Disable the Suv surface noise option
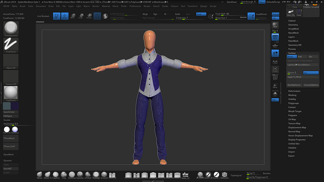This screenshot has height=182, width=324. point(311,73)
